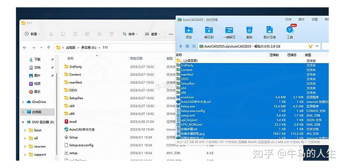Select (上级目录) row in 360压缩
The height and width of the screenshot is (168, 345).
point(252,60)
